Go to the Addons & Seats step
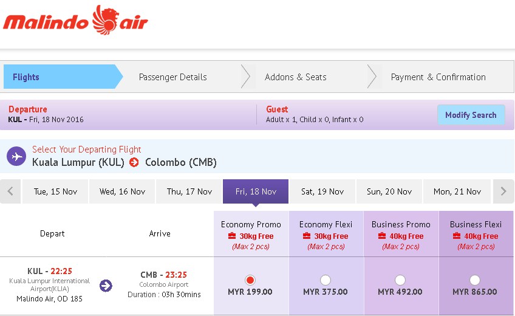Image resolution: width=515 pixels, height=316 pixels. (296, 77)
